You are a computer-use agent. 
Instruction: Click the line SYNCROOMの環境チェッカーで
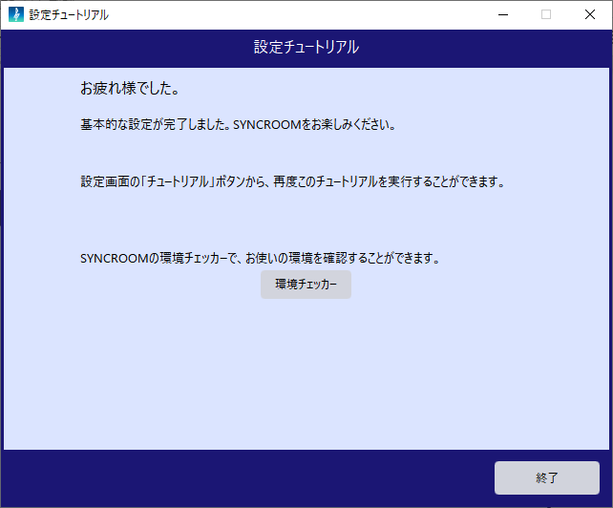(260, 258)
